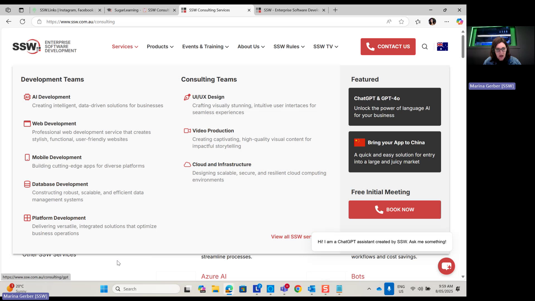Click the China flag in featured card
The image size is (535, 301).
359,142
